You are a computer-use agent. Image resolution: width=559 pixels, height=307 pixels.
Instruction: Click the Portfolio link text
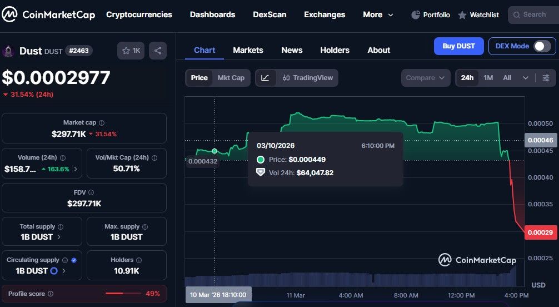436,15
